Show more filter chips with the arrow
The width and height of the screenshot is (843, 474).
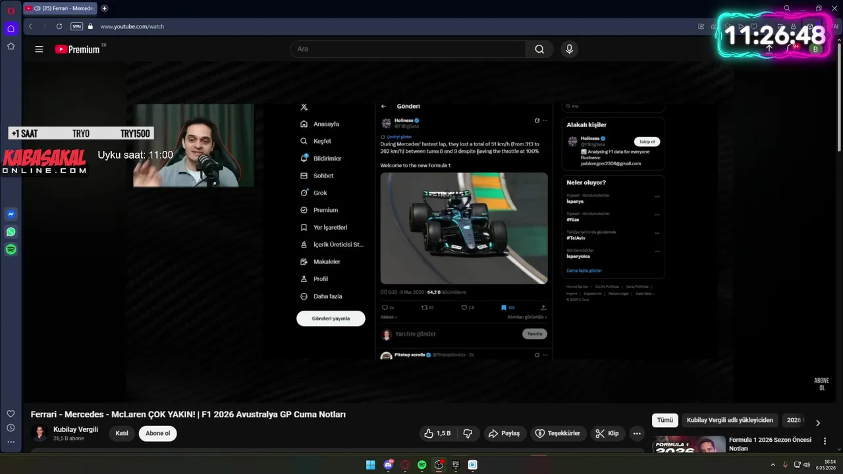[x=818, y=423]
